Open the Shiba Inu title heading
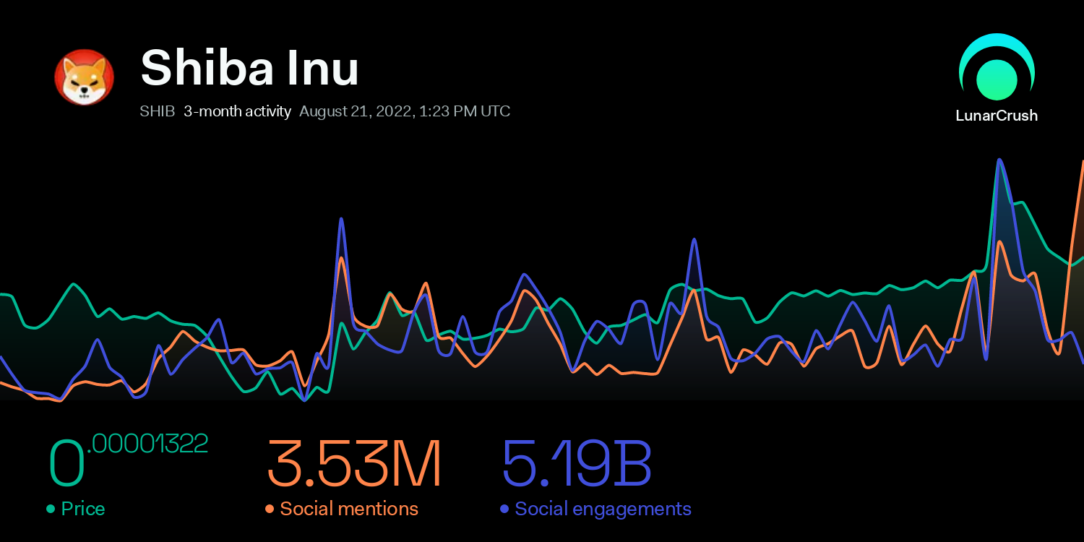This screenshot has height=542, width=1084. (x=249, y=69)
